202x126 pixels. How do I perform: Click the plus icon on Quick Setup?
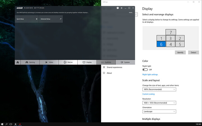pyautogui.click(x=36, y=19)
